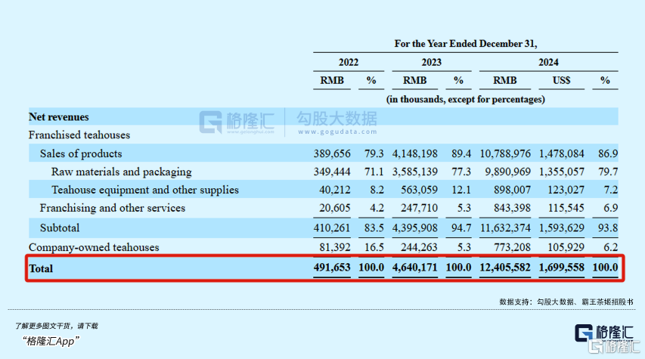645x359 pixels.
Task: Select Teahouse equipment and other supplies row
Action: [145, 190]
